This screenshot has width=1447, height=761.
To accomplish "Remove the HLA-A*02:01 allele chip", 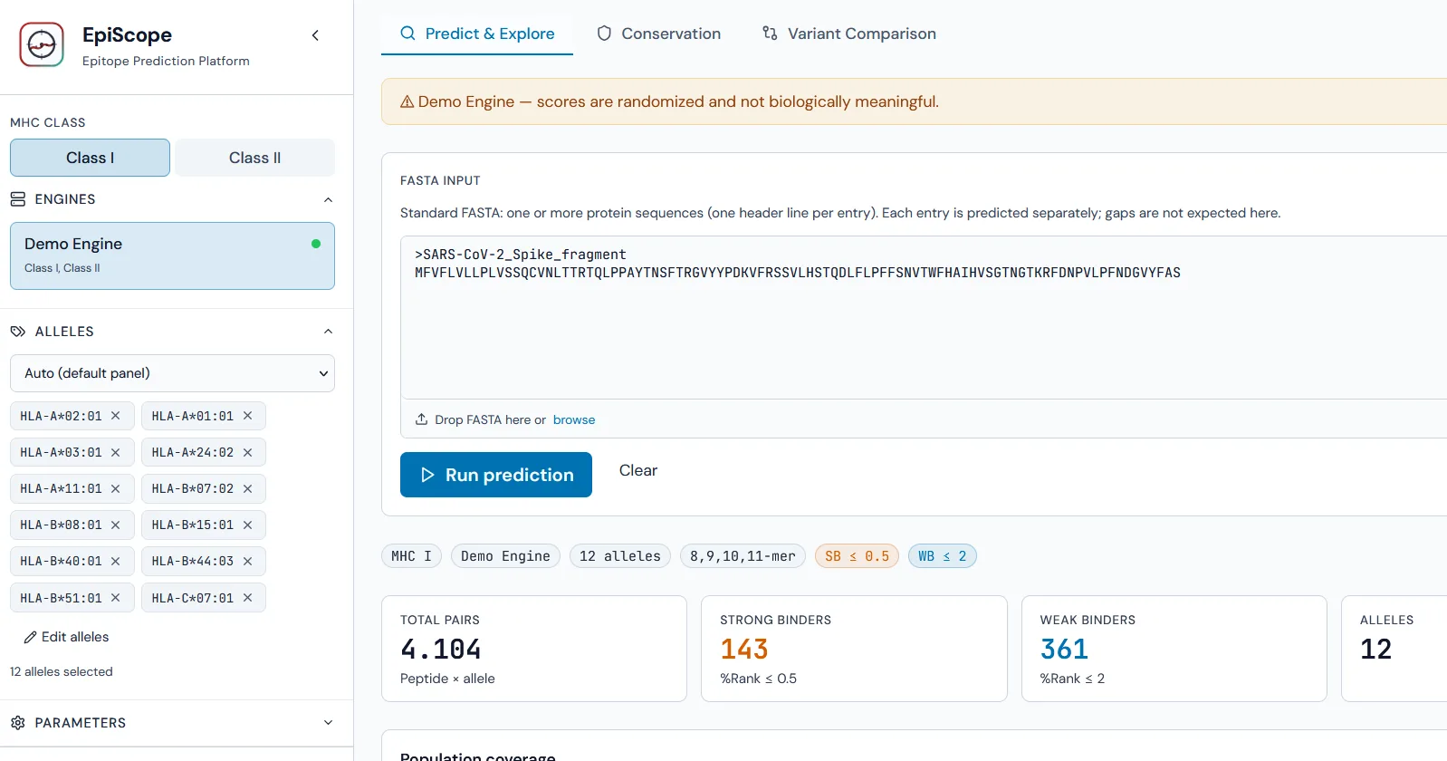I will (x=115, y=416).
